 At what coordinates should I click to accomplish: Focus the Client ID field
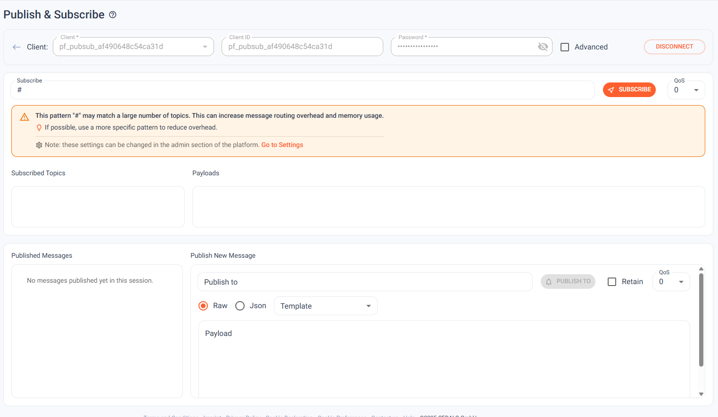point(302,47)
